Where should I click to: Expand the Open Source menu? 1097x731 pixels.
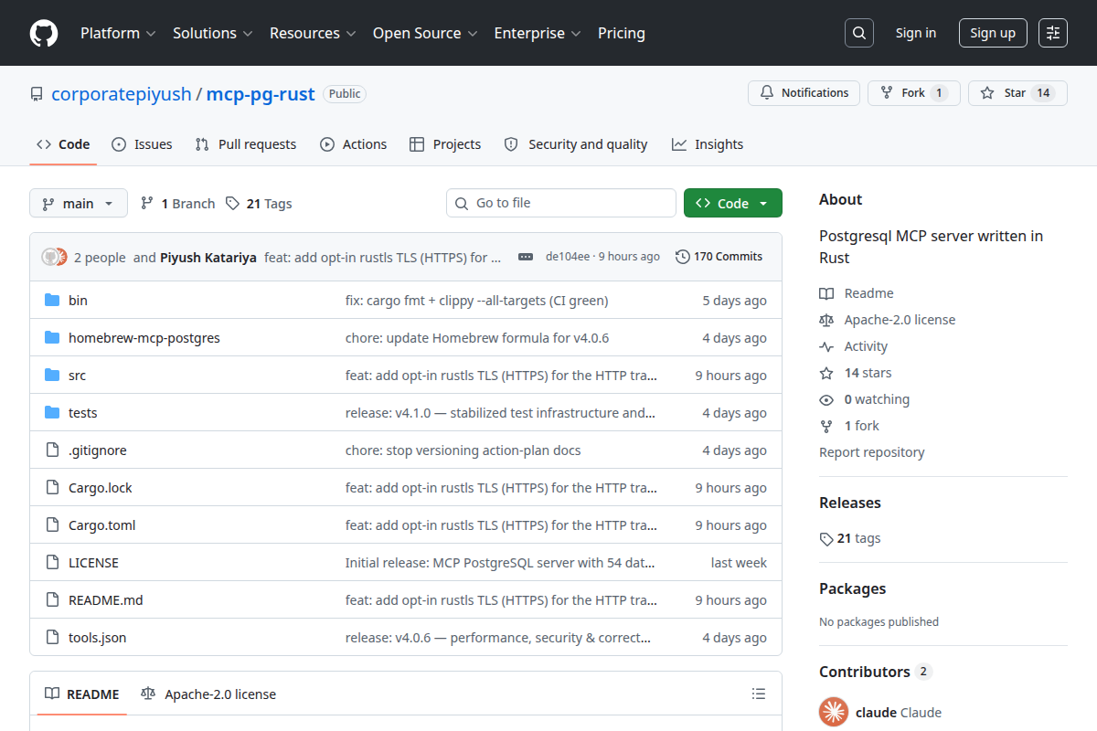pyautogui.click(x=425, y=33)
